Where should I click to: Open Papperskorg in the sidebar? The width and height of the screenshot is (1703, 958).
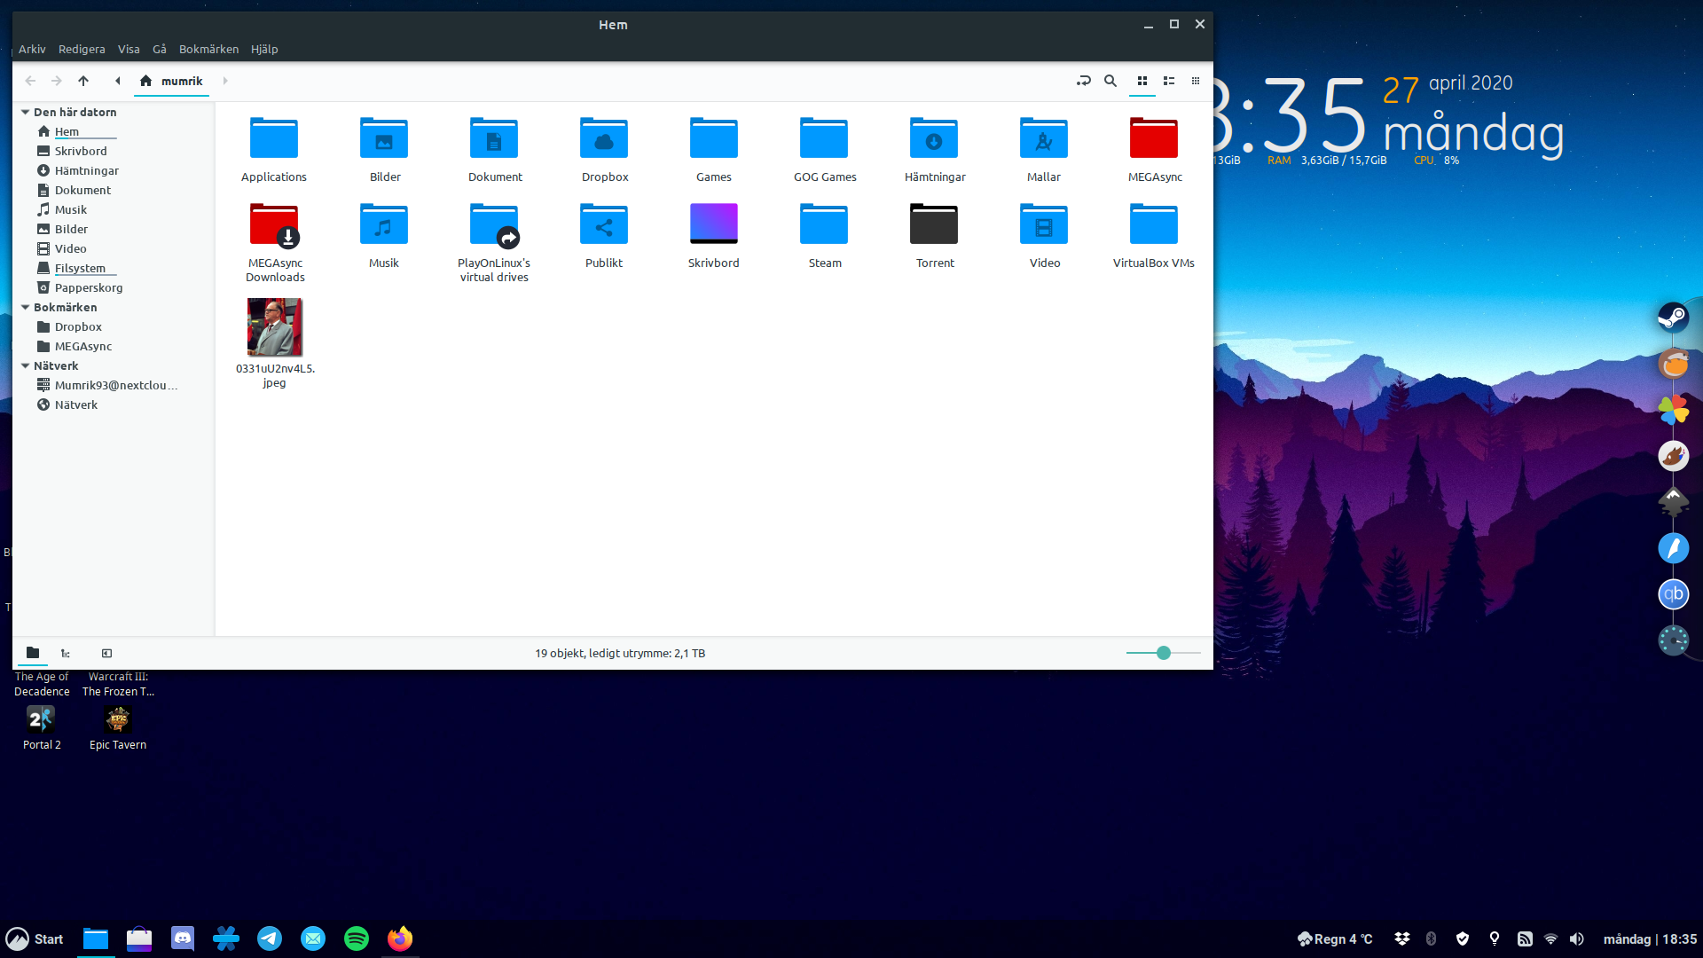tap(88, 287)
